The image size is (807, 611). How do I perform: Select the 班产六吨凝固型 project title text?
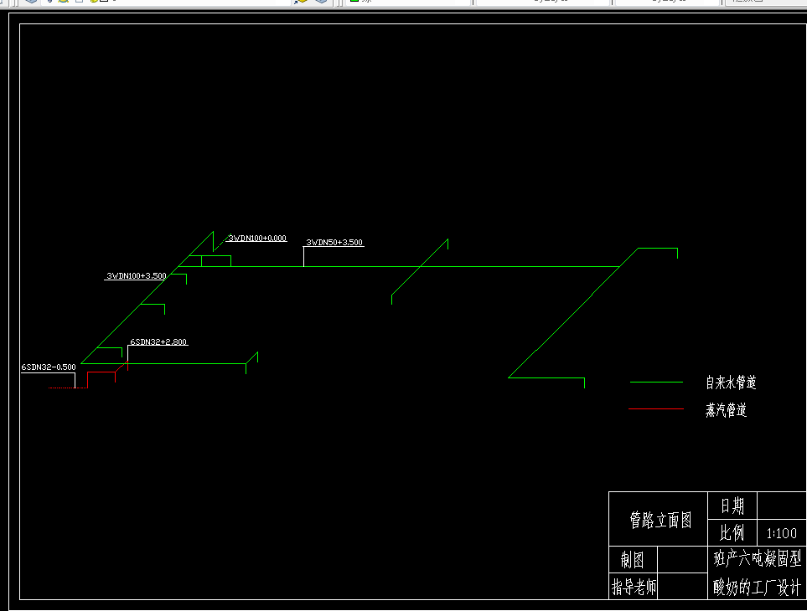pos(757,558)
